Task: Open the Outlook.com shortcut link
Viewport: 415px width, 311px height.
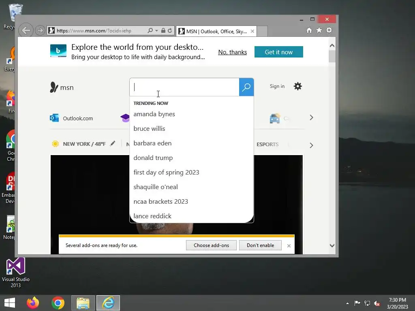Action: (71, 118)
